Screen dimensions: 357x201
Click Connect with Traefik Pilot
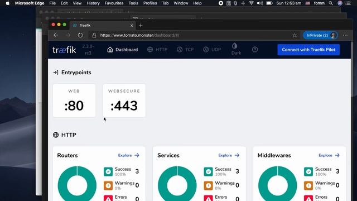pyautogui.click(x=308, y=50)
